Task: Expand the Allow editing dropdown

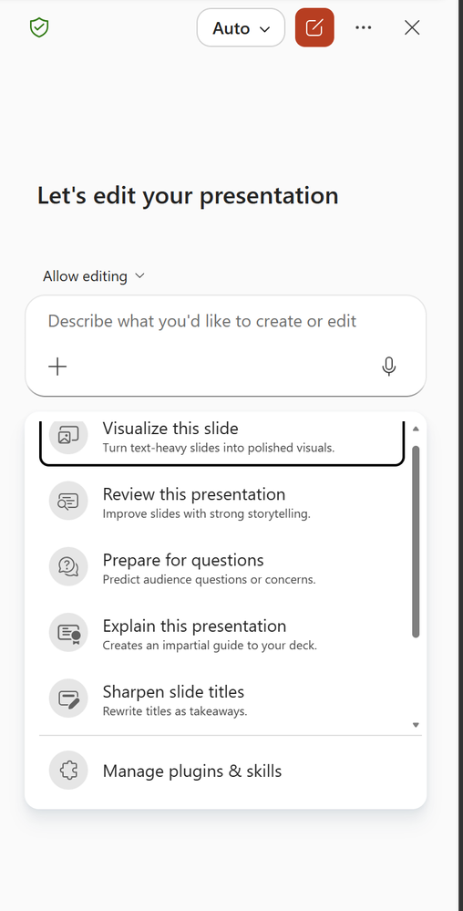Action: pos(94,276)
